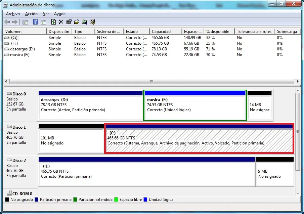The width and height of the screenshot is (304, 214).
Task: Click the Open folder toolbar icon
Action: point(77,22)
